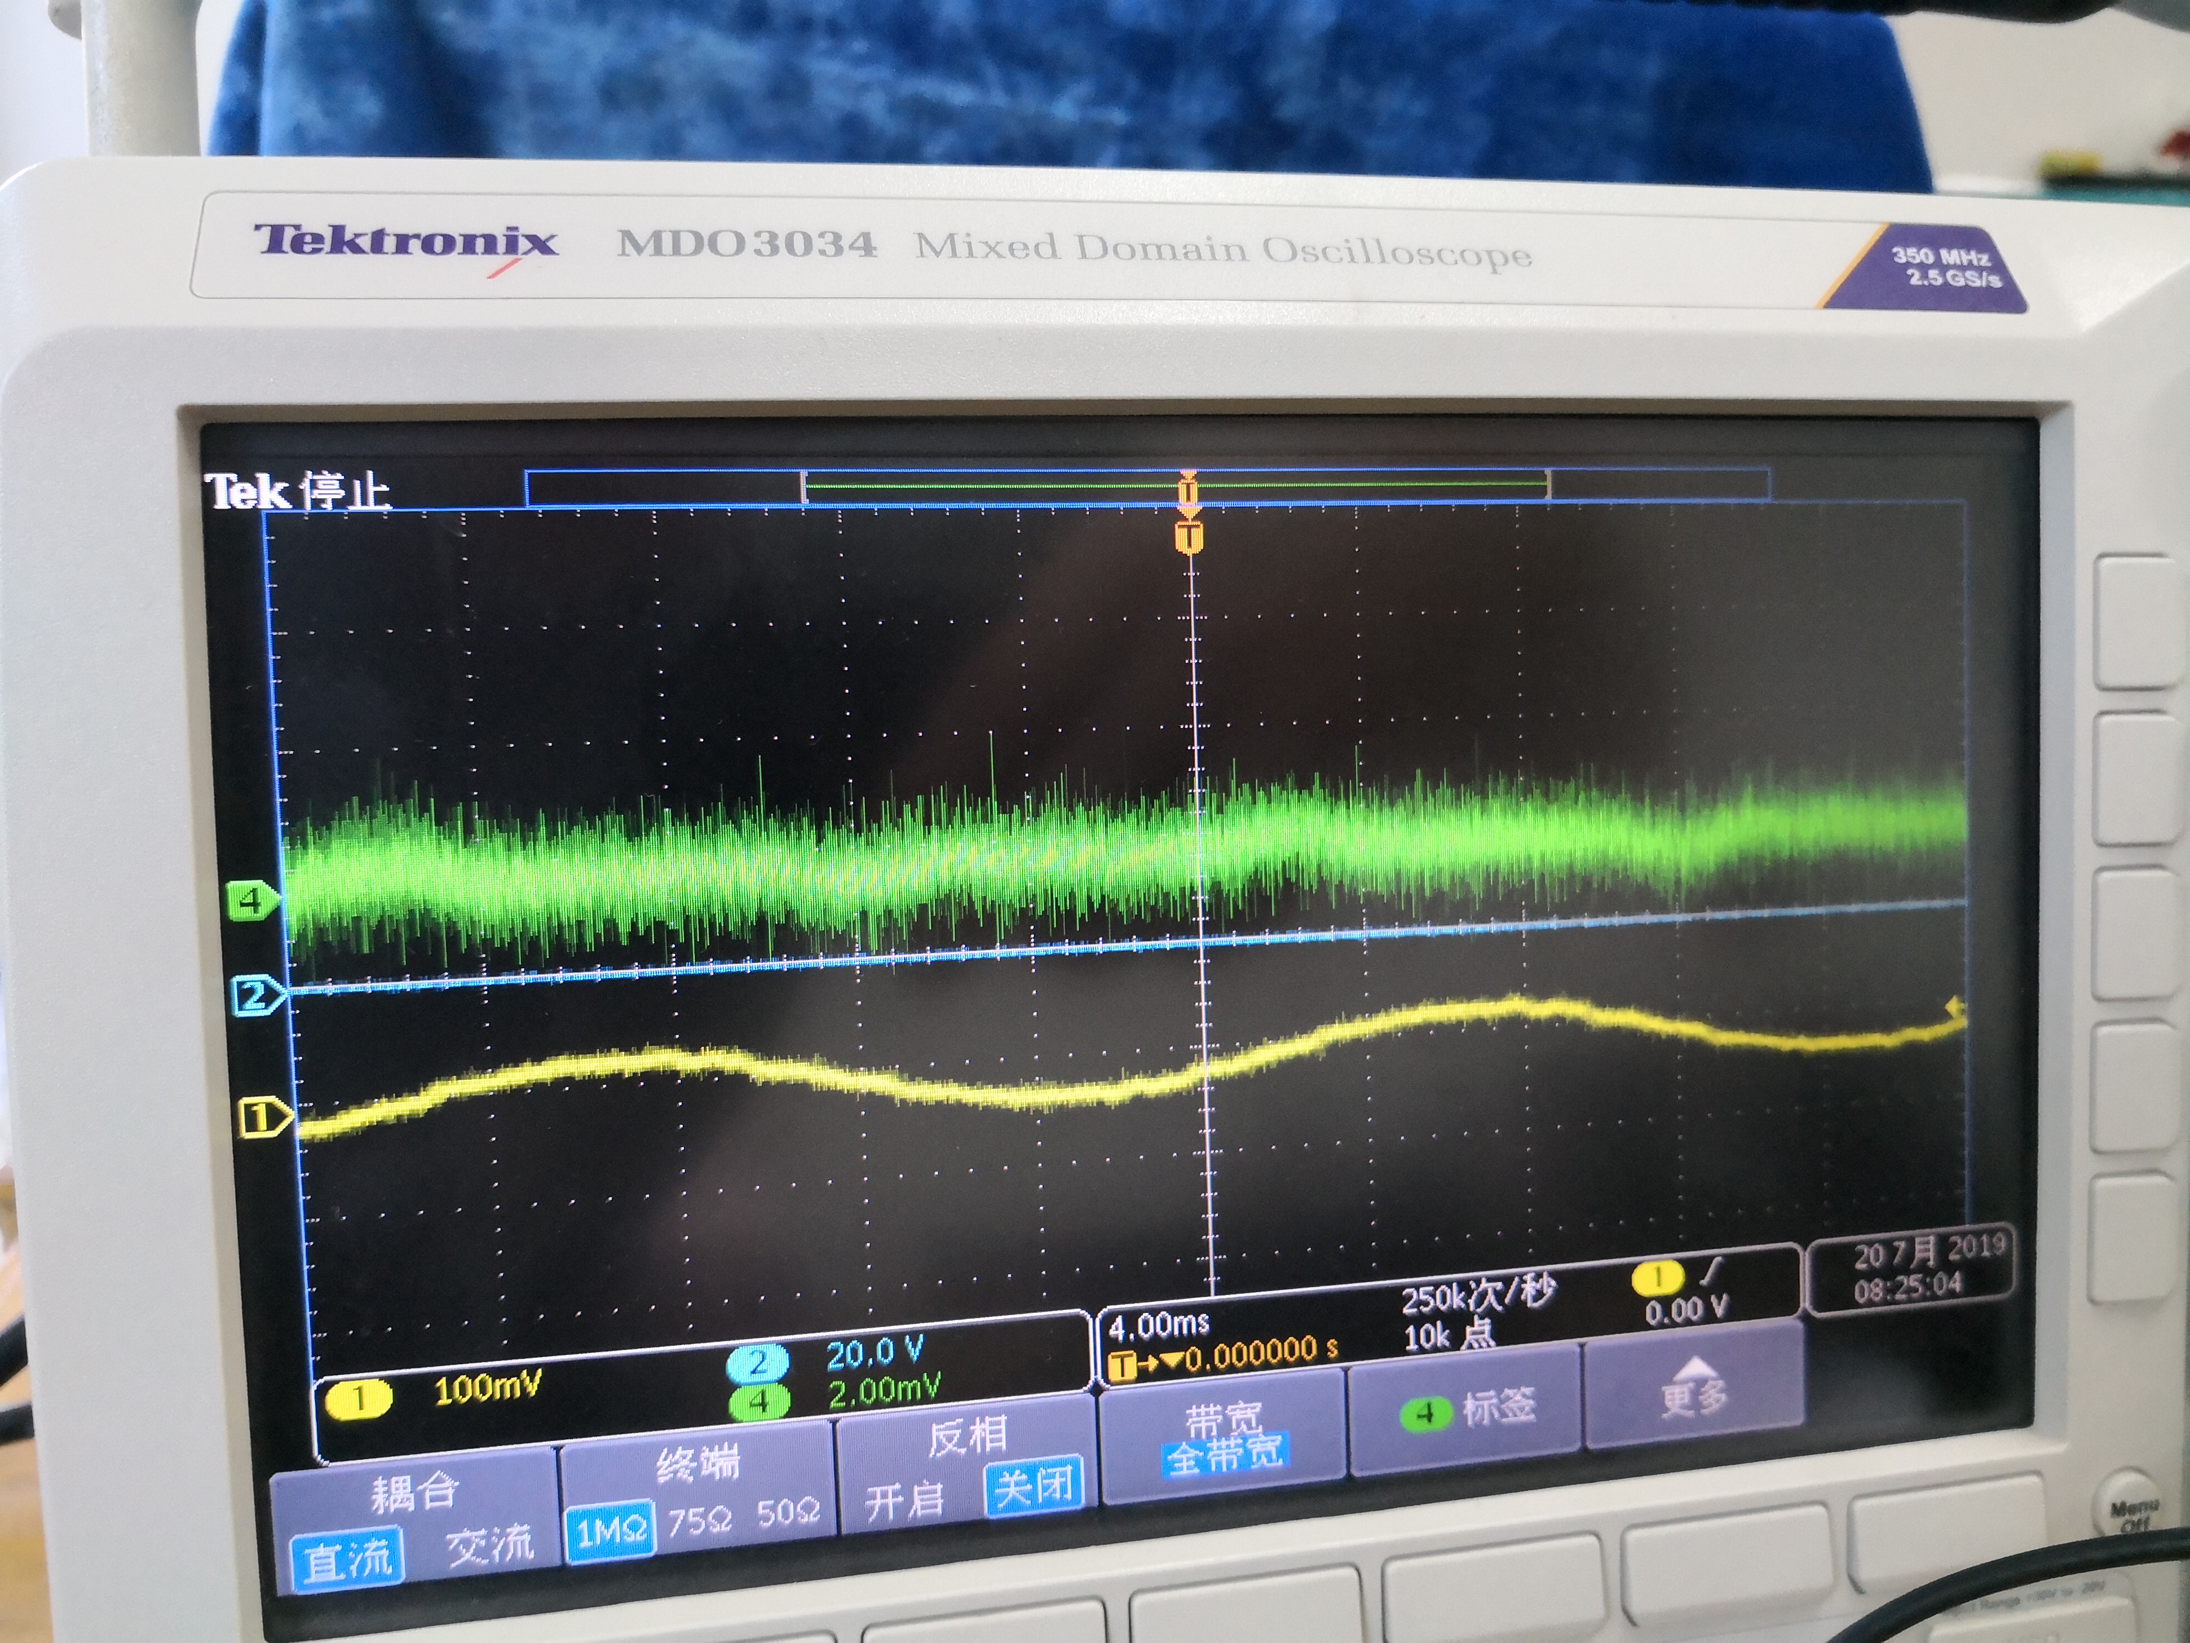Click the green channel 4 scale badge
Image resolution: width=2190 pixels, height=1643 pixels.
click(x=759, y=1401)
